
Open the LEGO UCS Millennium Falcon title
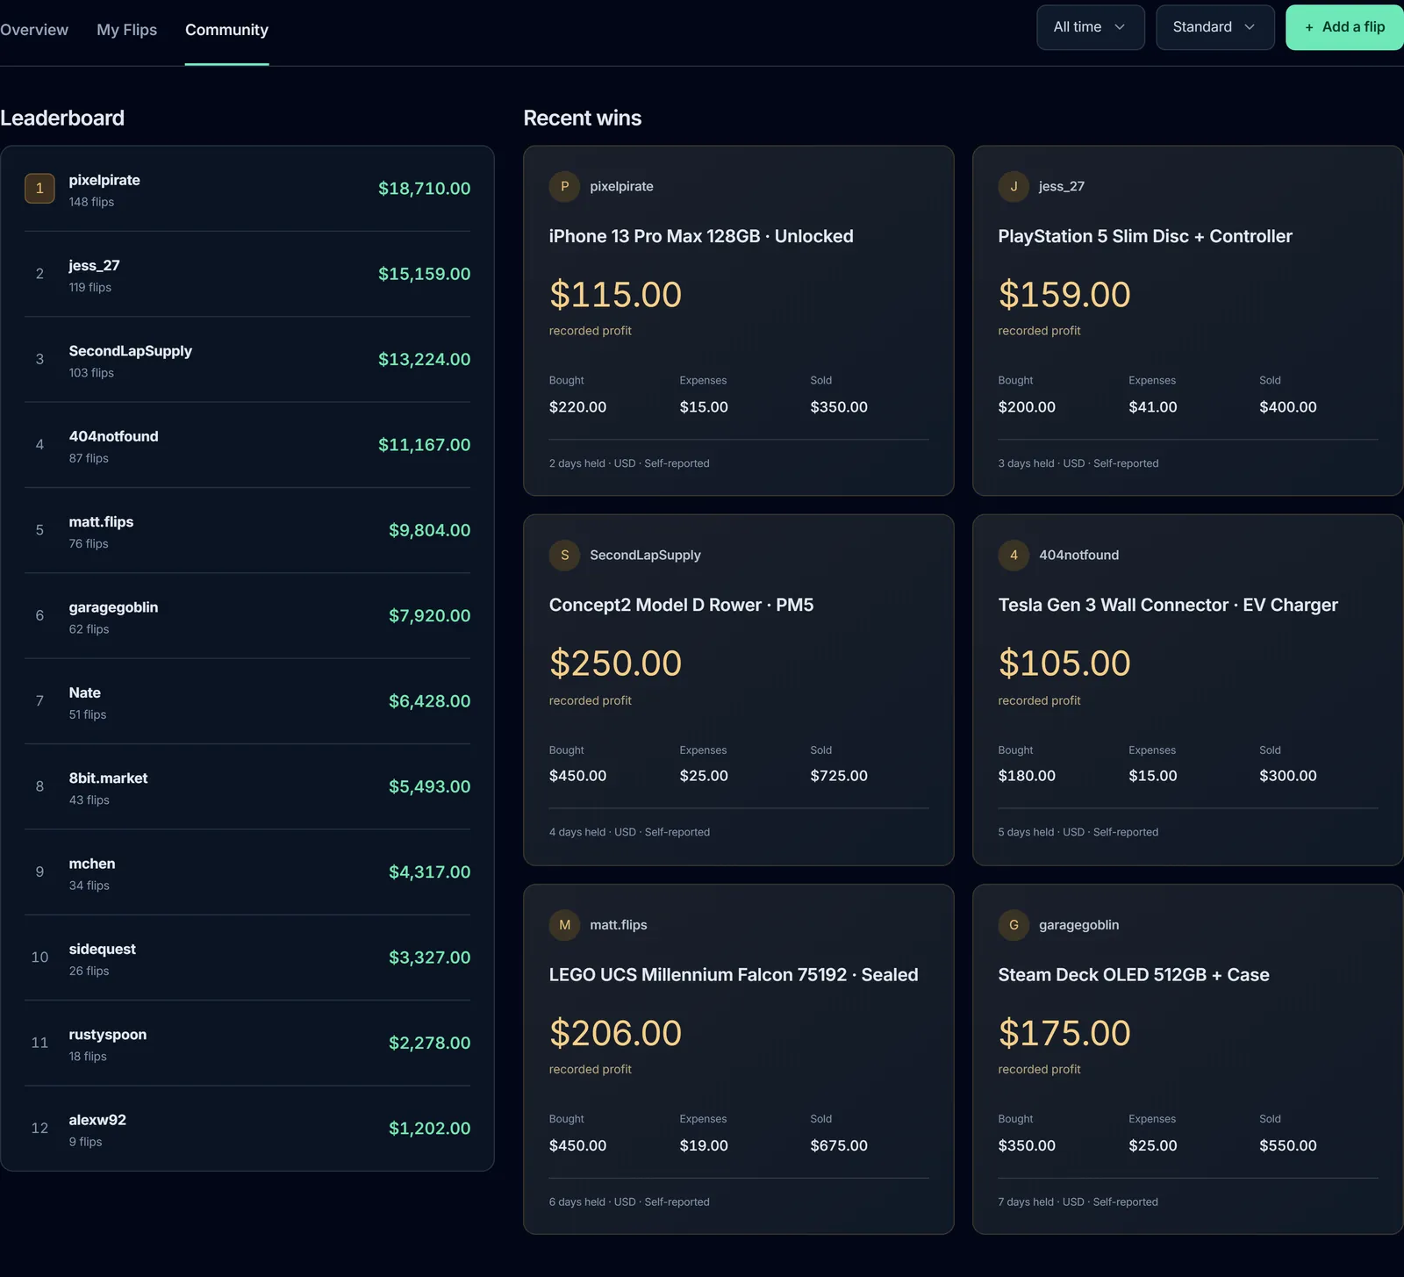(734, 975)
